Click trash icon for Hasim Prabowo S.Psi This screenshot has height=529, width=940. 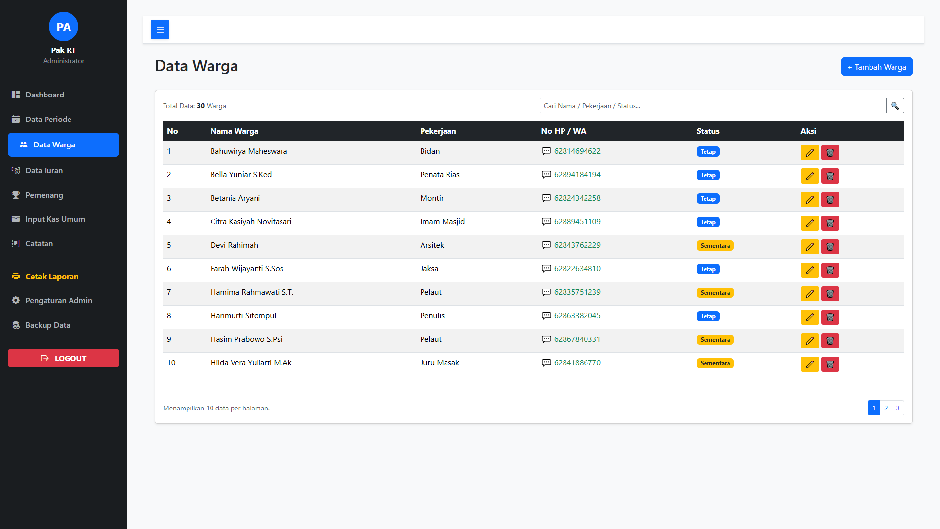click(830, 341)
